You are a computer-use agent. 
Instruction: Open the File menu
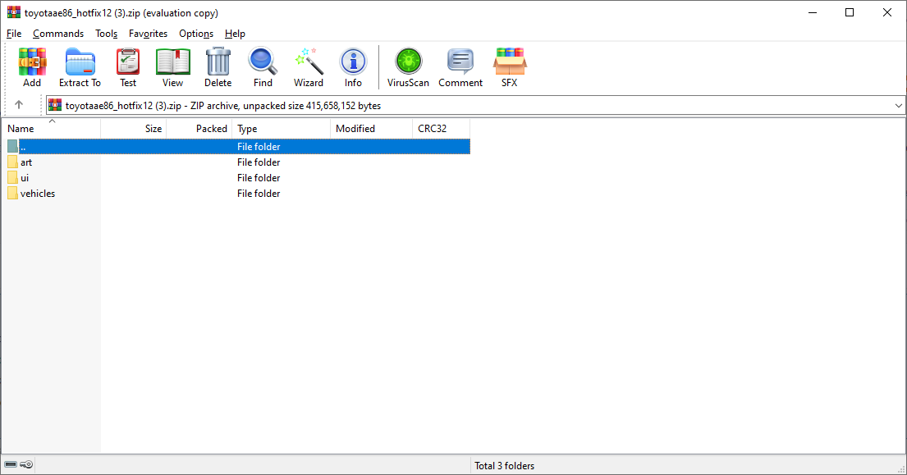(14, 34)
